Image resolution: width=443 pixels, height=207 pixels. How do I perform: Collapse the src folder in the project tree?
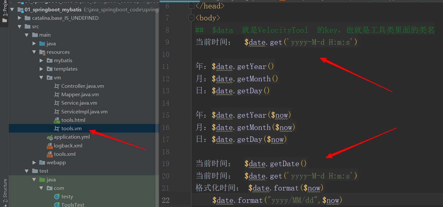click(x=19, y=26)
